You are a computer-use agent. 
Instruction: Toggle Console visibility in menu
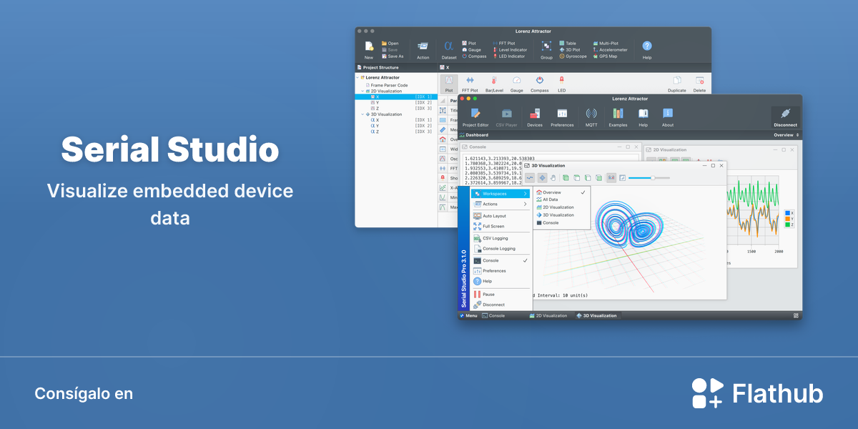[x=500, y=260]
